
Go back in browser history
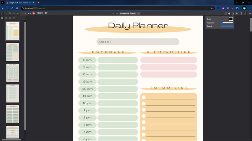3,8
